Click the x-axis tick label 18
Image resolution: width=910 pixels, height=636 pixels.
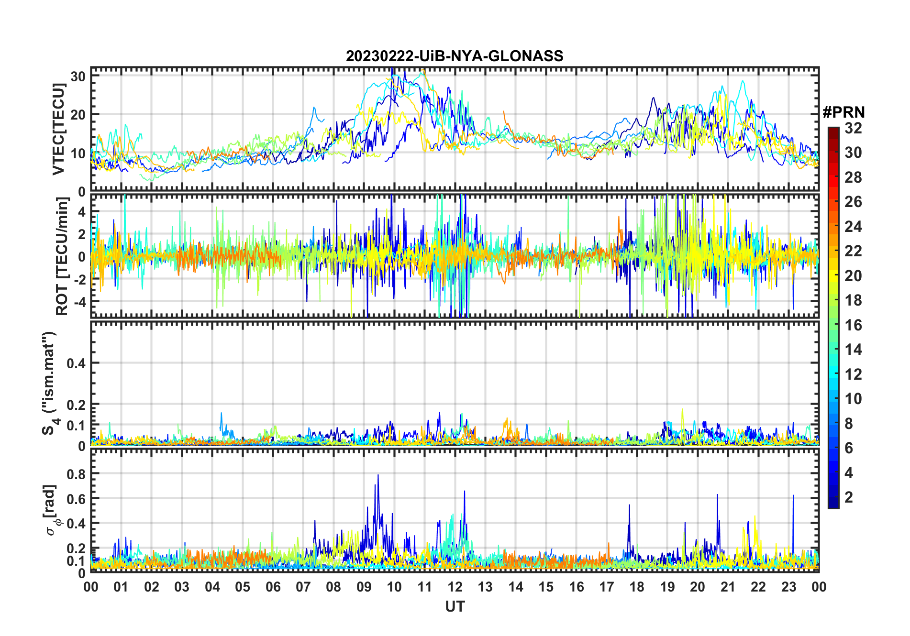637,587
